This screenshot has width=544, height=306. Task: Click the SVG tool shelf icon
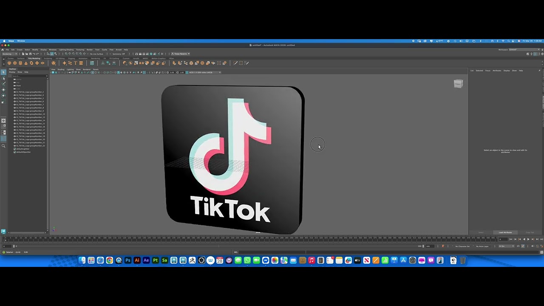(x=81, y=63)
